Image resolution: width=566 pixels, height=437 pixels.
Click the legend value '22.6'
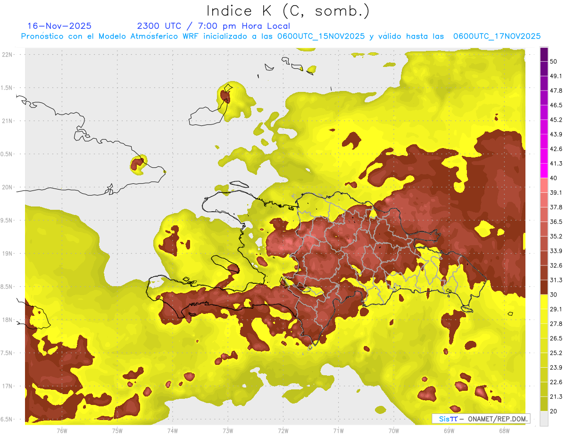coord(556,382)
